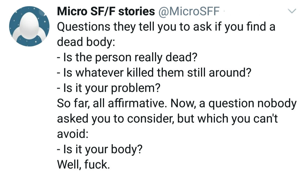Click the word 'Questions' starting the tweet
Screen dimensions: 307x174
pyautogui.click(x=84, y=27)
